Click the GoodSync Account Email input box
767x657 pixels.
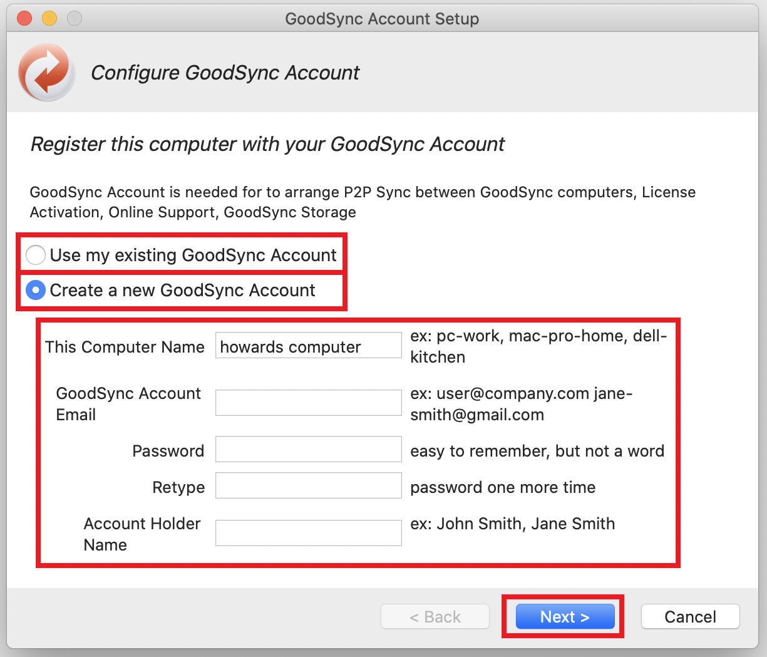(308, 403)
